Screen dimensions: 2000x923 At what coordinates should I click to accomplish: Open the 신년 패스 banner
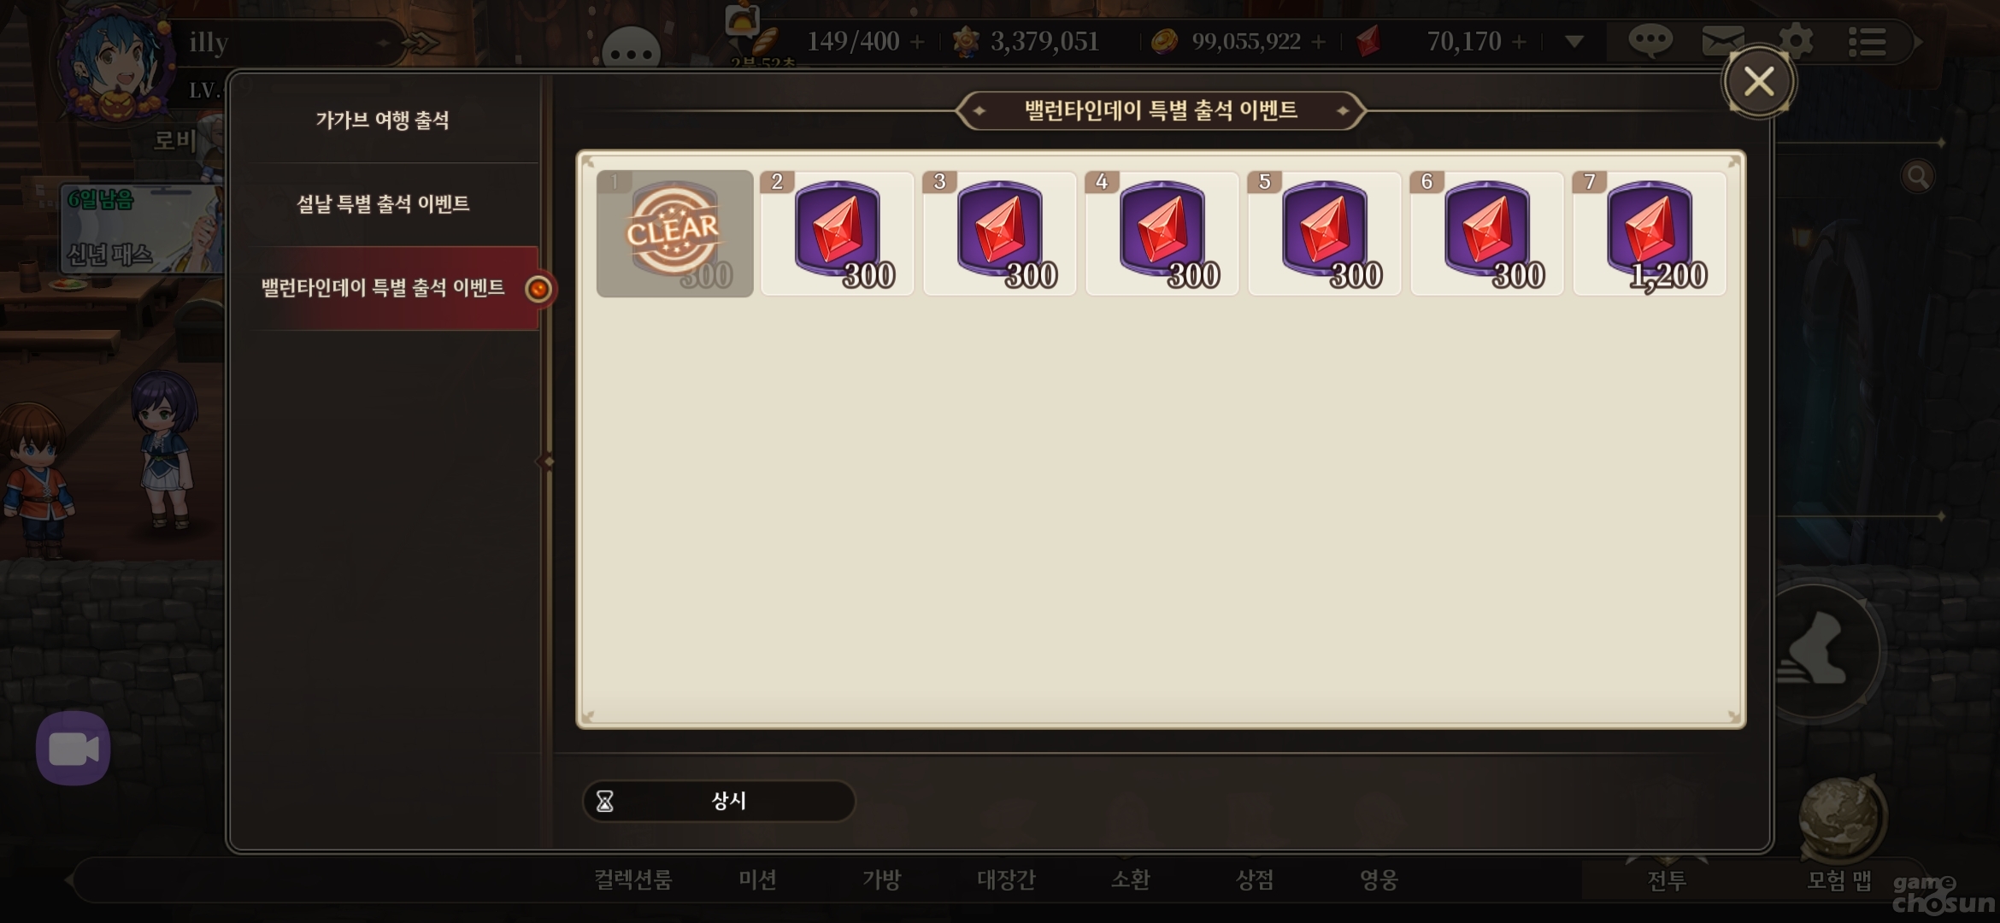141,229
